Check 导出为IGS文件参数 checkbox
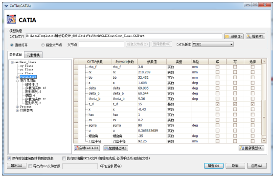 pos(30,166)
